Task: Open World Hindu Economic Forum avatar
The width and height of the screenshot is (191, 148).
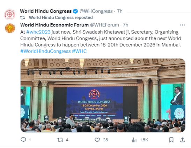Action: point(10,28)
